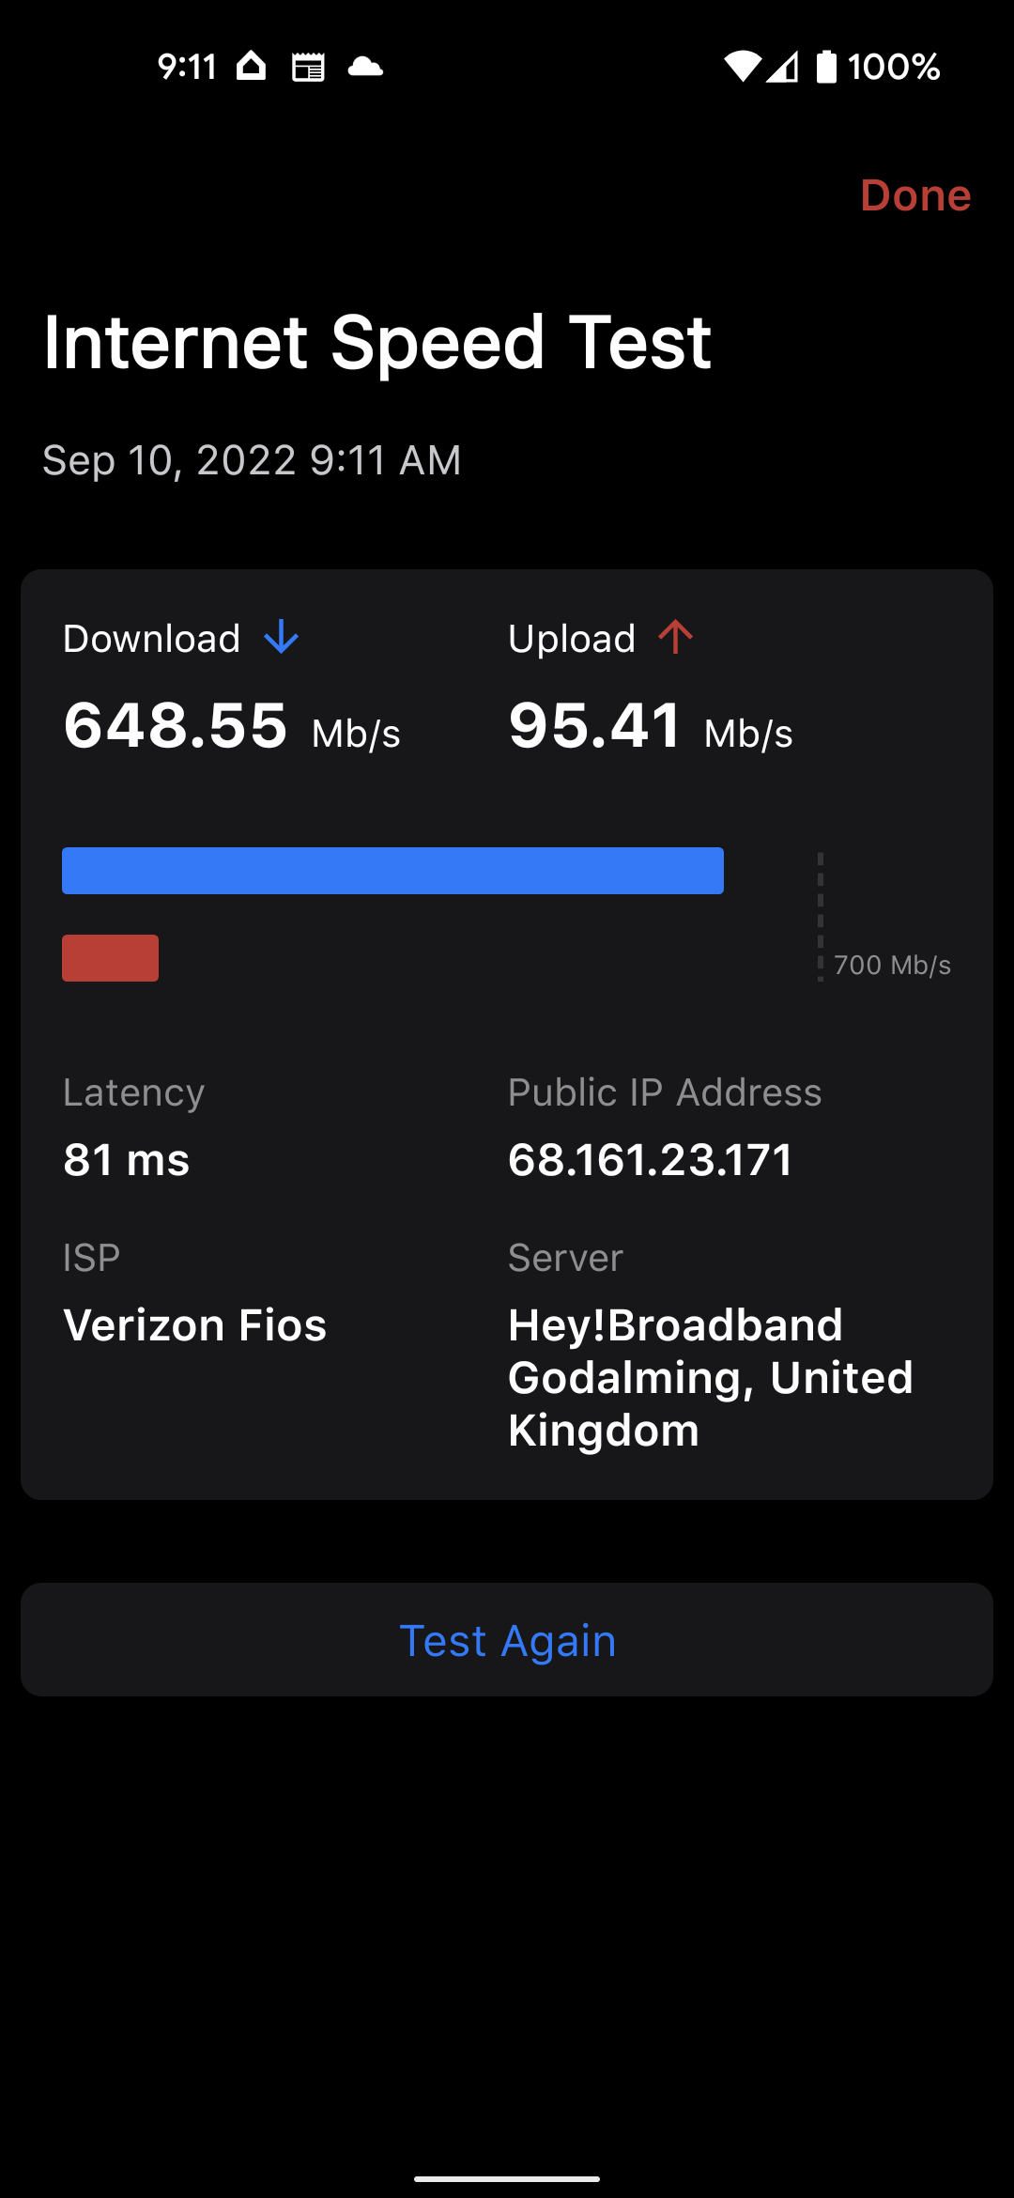This screenshot has height=2198, width=1014.
Task: Tap the cellular signal icon
Action: coord(782,67)
